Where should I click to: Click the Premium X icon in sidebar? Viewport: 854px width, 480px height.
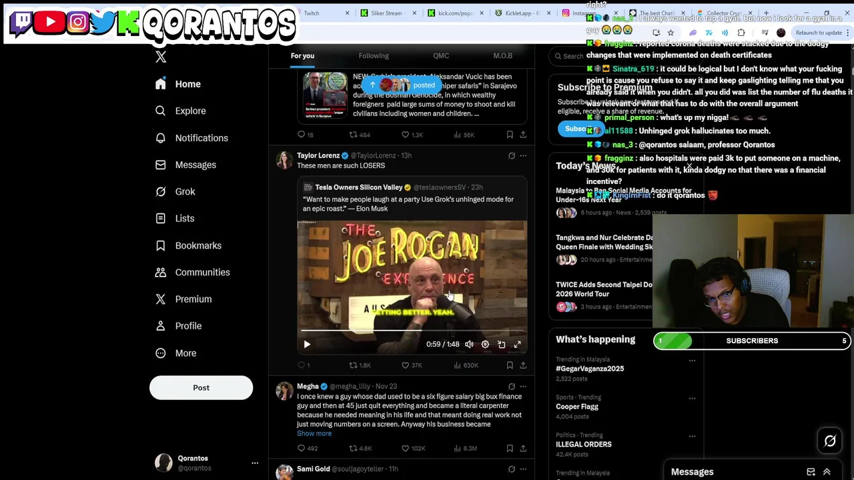coord(160,299)
